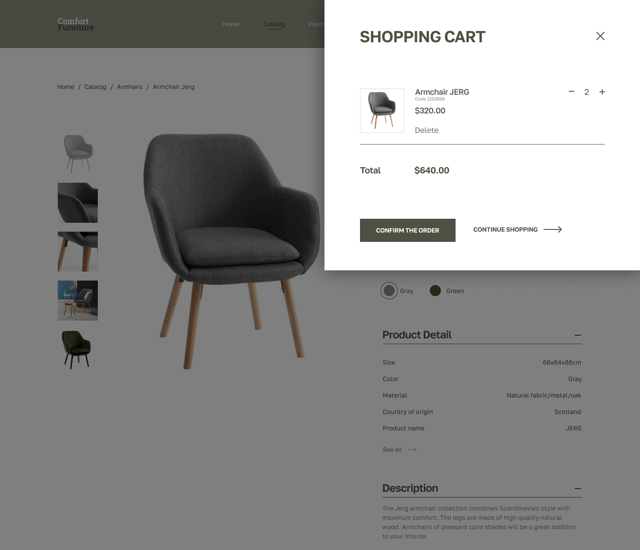Screen dimensions: 640x550
Task: View the green armchair thumbnail
Action: (x=78, y=349)
